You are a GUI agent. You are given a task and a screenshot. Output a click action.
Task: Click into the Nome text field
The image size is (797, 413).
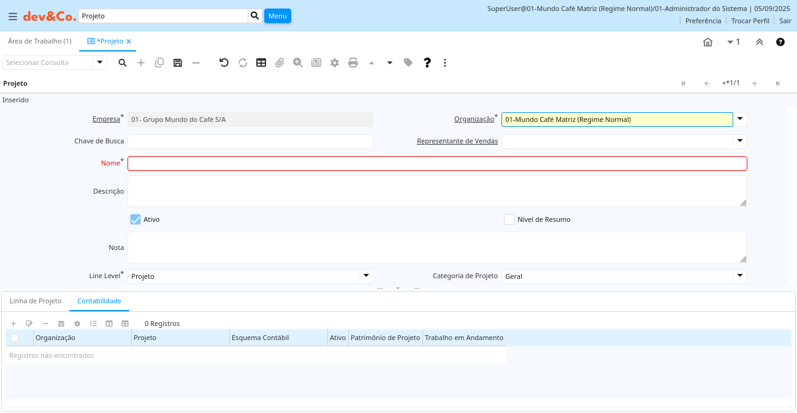point(437,164)
